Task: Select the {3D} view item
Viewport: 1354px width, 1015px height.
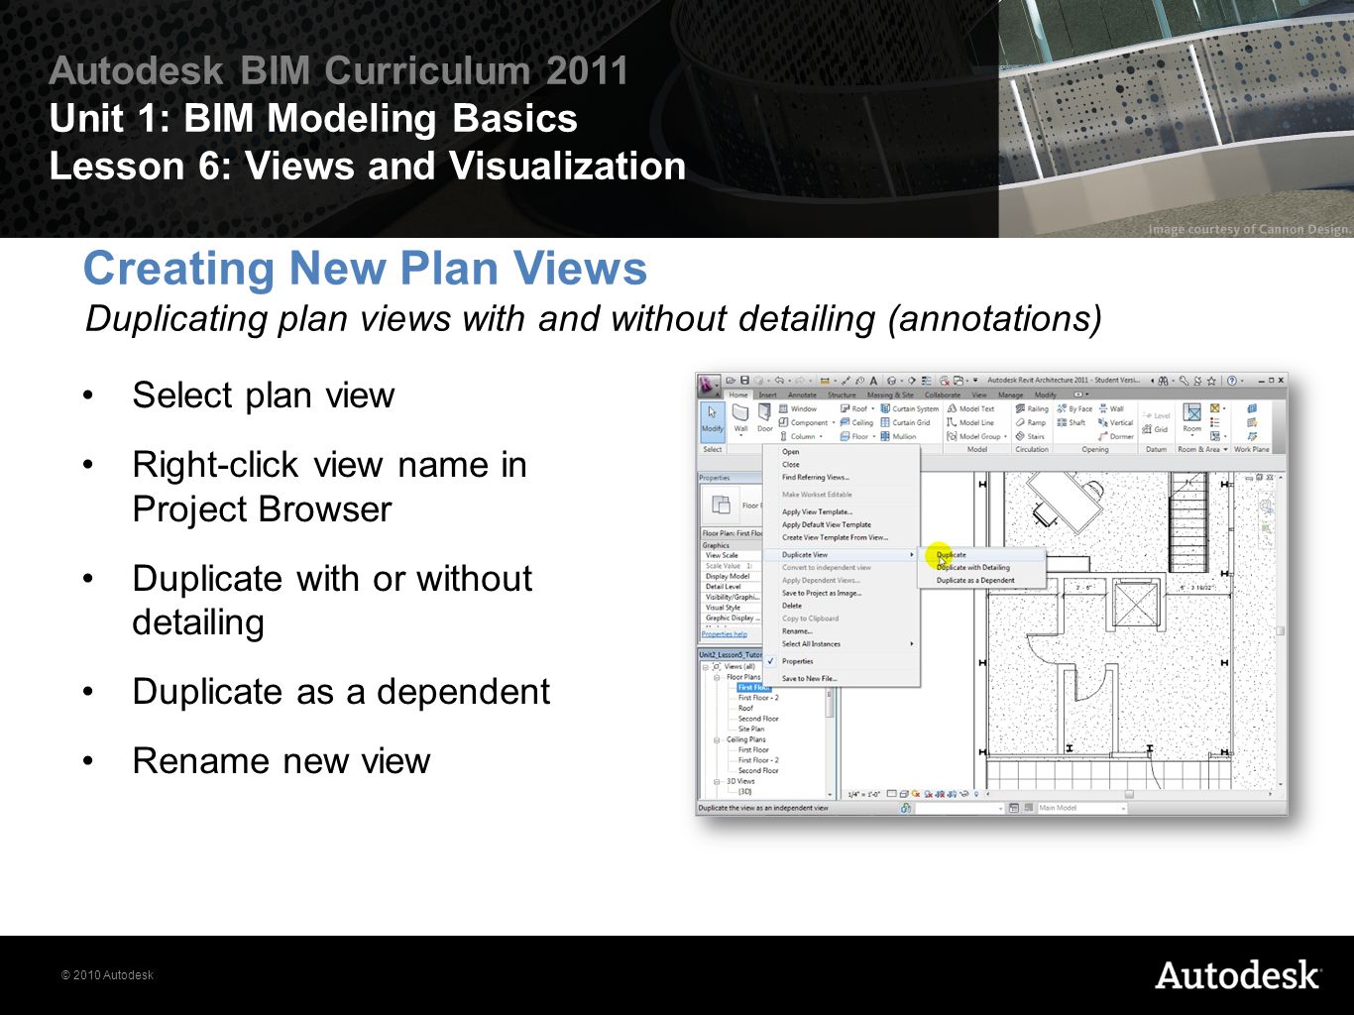Action: click(744, 791)
